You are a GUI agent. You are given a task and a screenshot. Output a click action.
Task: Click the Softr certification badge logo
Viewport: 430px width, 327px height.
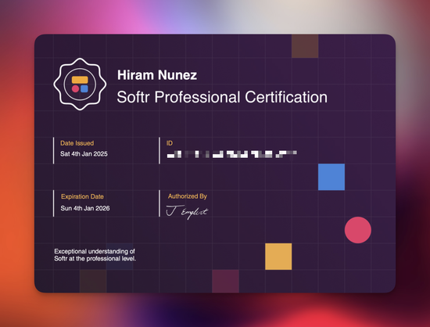click(80, 84)
